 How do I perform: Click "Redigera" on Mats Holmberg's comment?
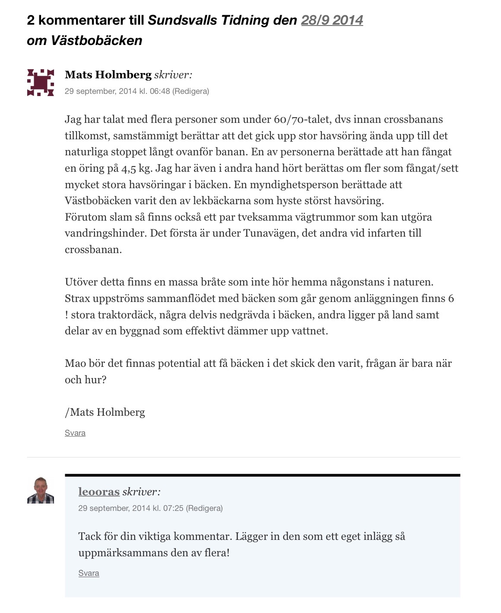point(190,91)
